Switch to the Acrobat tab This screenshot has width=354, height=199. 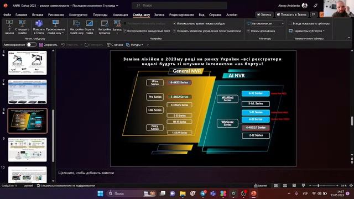point(232,15)
